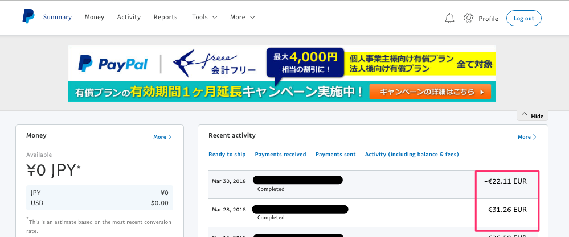The height and width of the screenshot is (237, 569).
Task: Open the notifications bell
Action: (x=449, y=18)
